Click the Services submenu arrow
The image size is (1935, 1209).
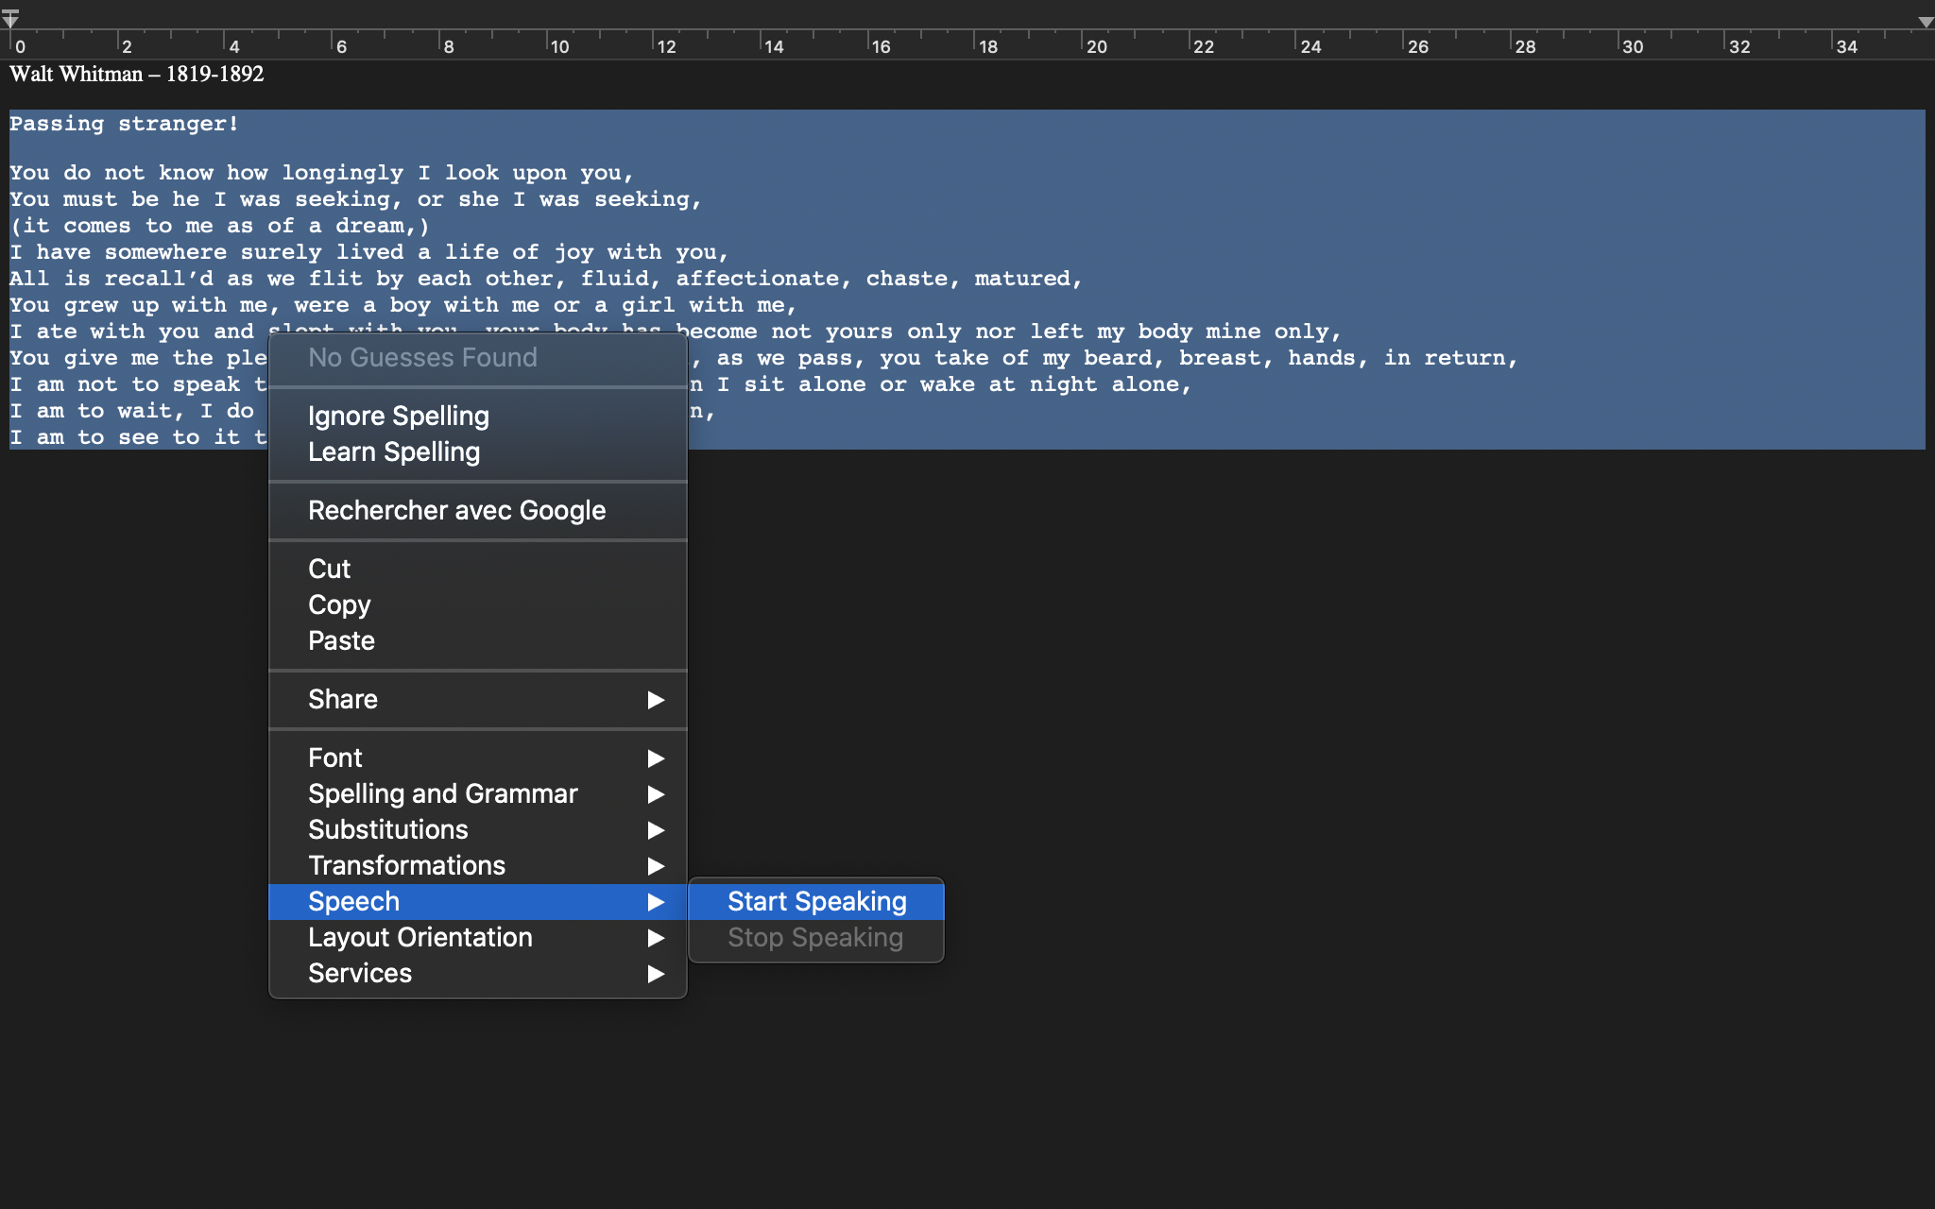coord(656,974)
